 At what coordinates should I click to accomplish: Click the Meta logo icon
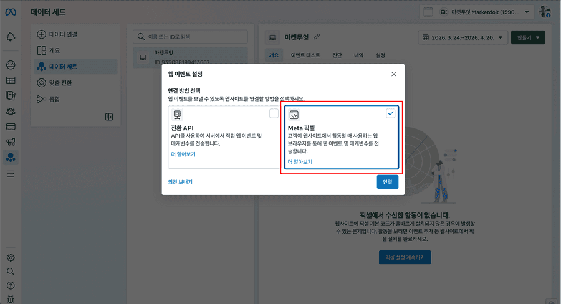(11, 12)
